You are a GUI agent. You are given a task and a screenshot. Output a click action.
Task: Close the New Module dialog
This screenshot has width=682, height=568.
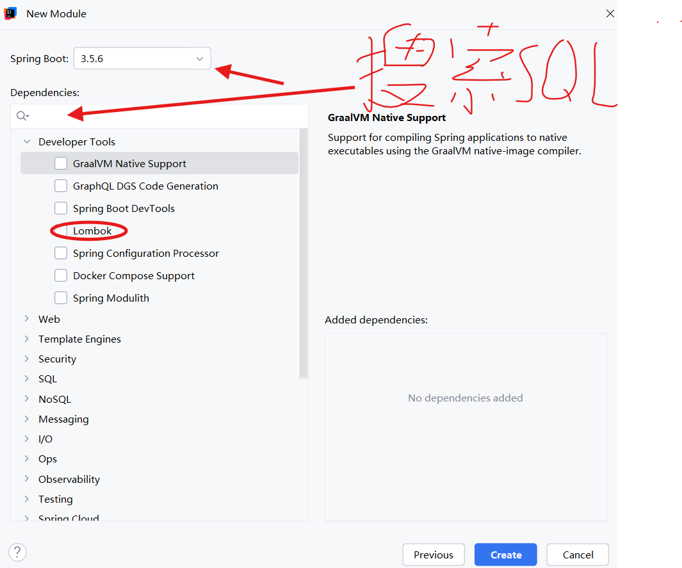[x=610, y=13]
